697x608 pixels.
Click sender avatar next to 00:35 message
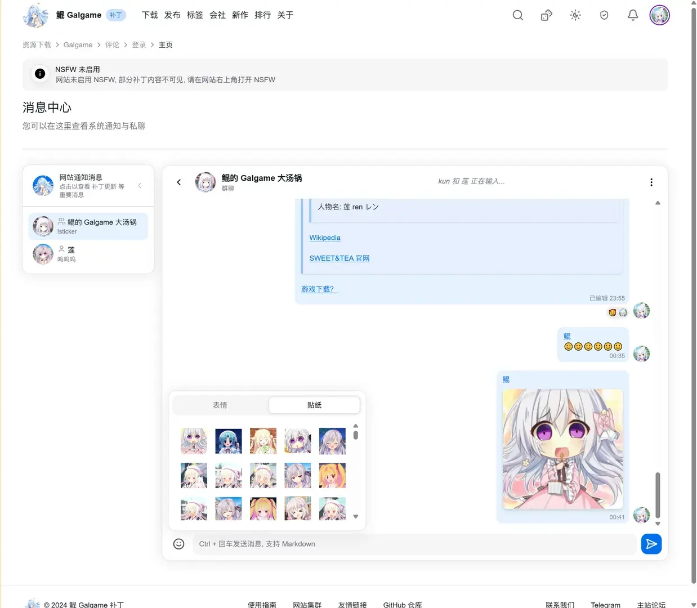click(641, 354)
